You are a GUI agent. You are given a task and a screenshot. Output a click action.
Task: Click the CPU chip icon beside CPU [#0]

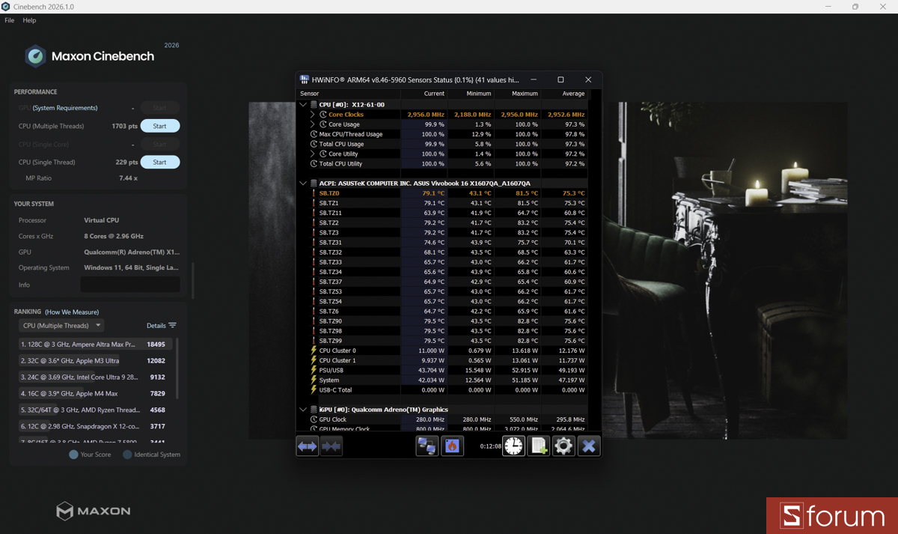314,105
